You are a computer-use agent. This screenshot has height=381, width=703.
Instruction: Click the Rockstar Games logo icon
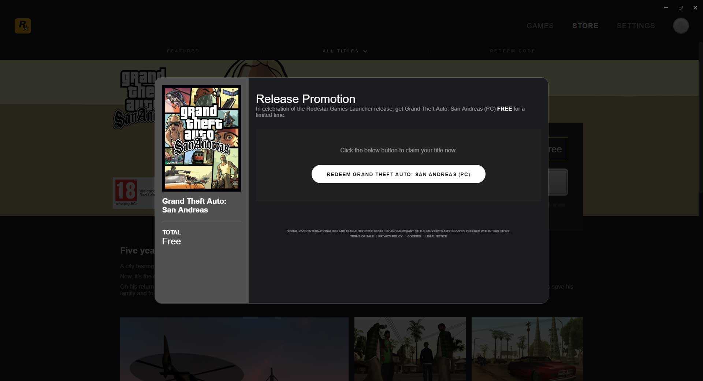coord(23,26)
